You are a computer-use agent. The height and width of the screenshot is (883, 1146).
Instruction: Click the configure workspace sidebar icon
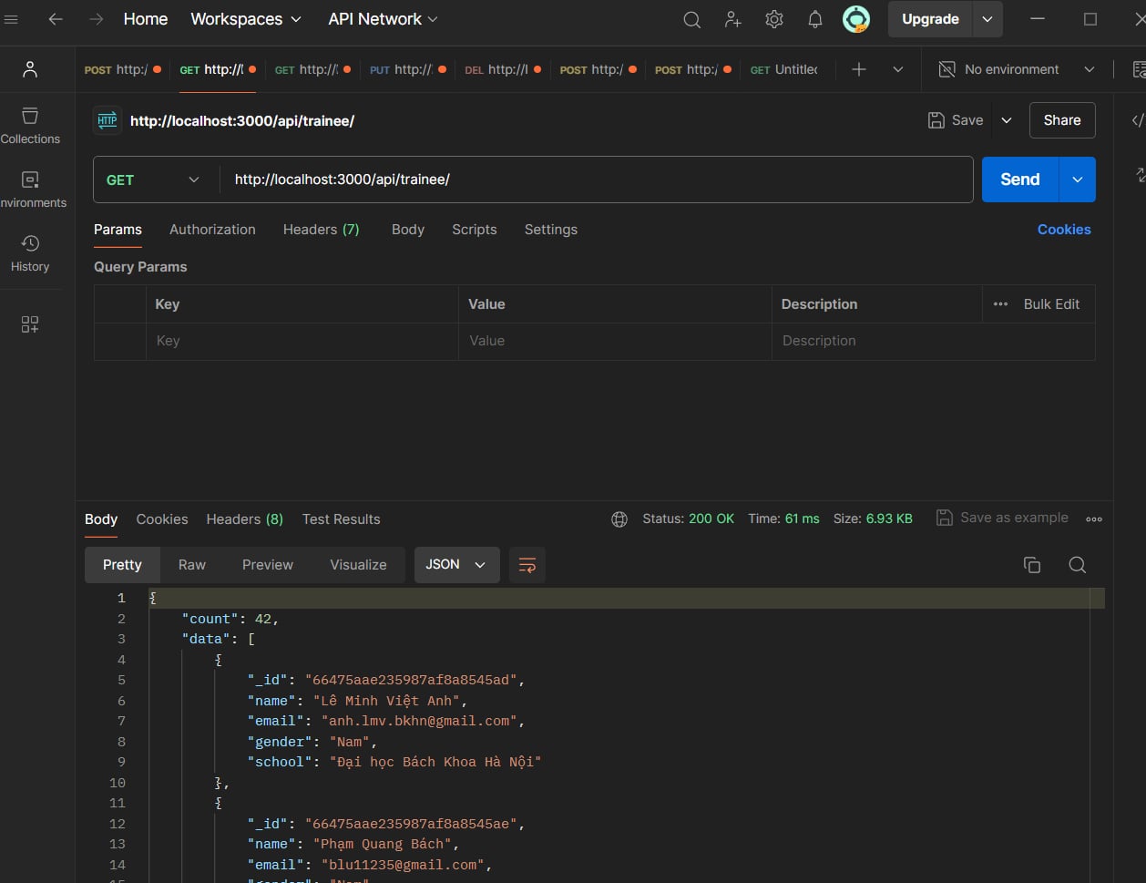coord(30,324)
